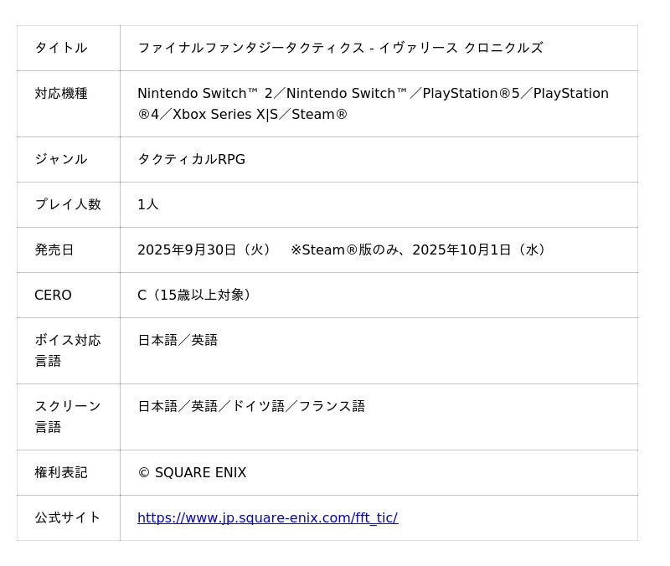Select the 1人 player count value
670x566 pixels.
pos(147,204)
